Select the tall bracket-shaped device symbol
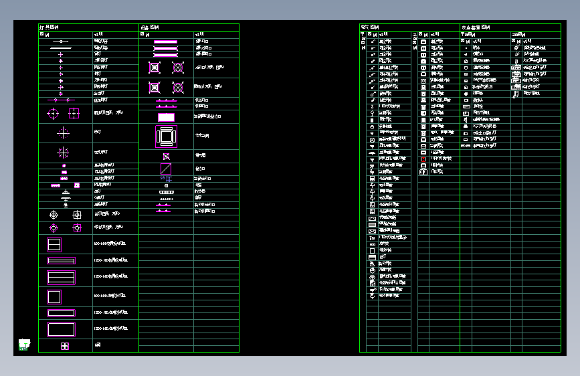580x376 pixels. 516,94
